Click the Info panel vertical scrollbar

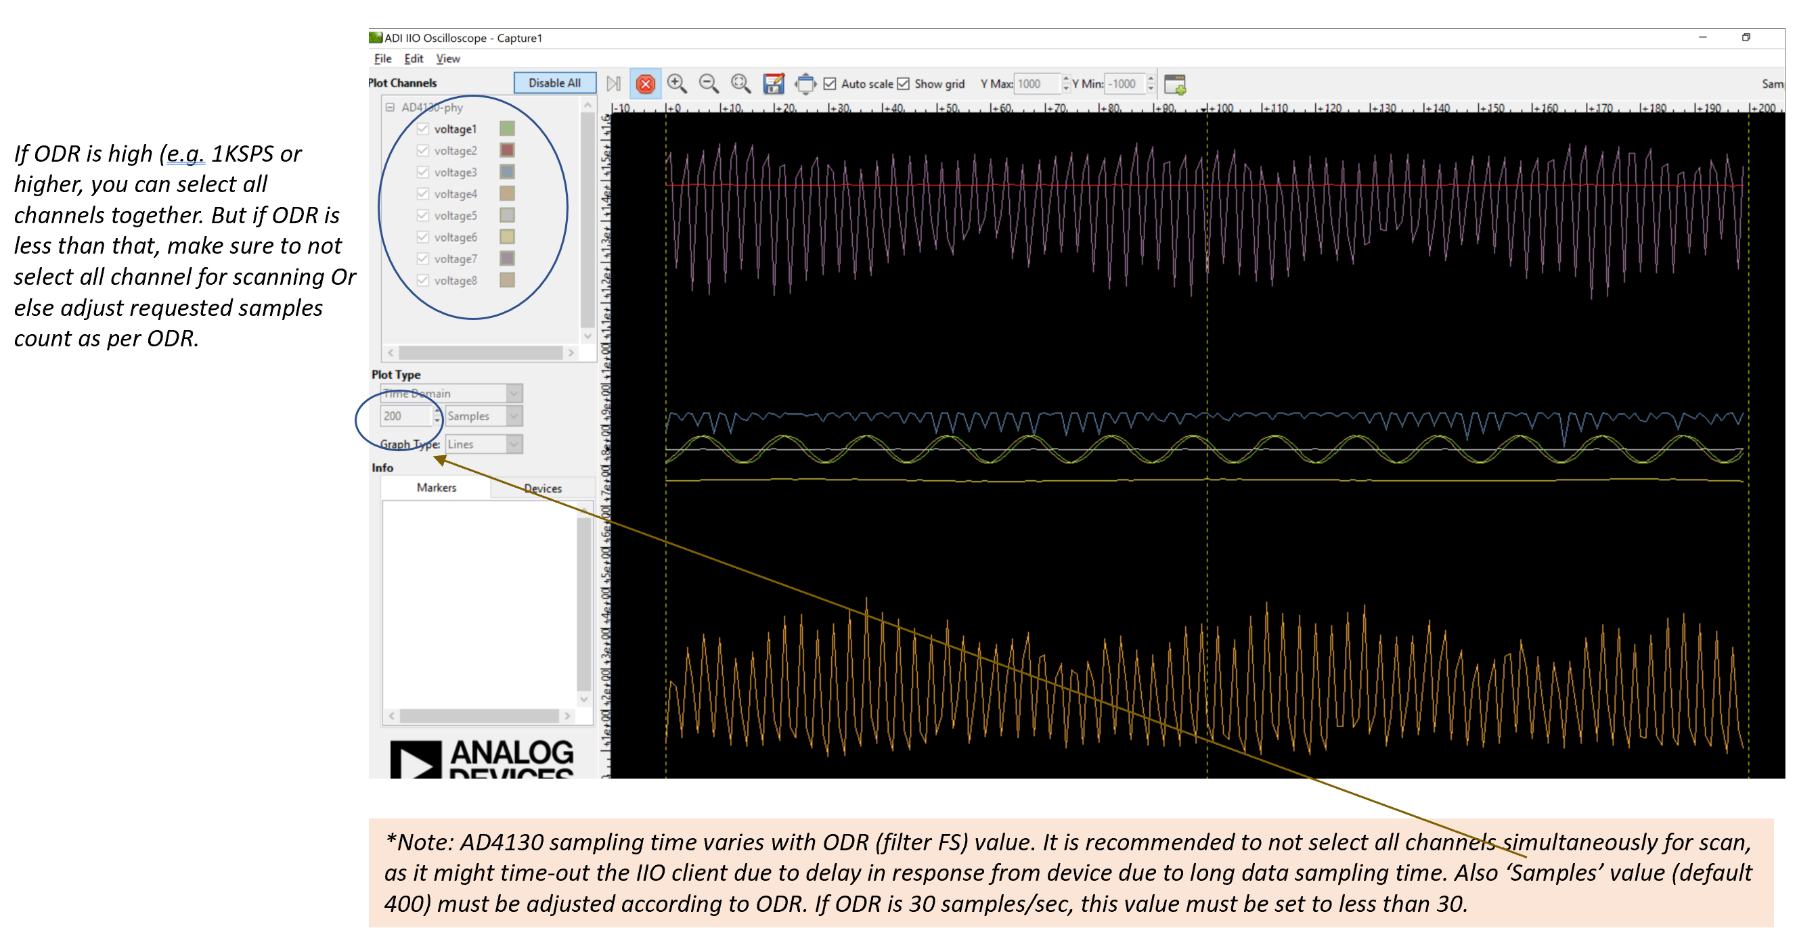583,603
